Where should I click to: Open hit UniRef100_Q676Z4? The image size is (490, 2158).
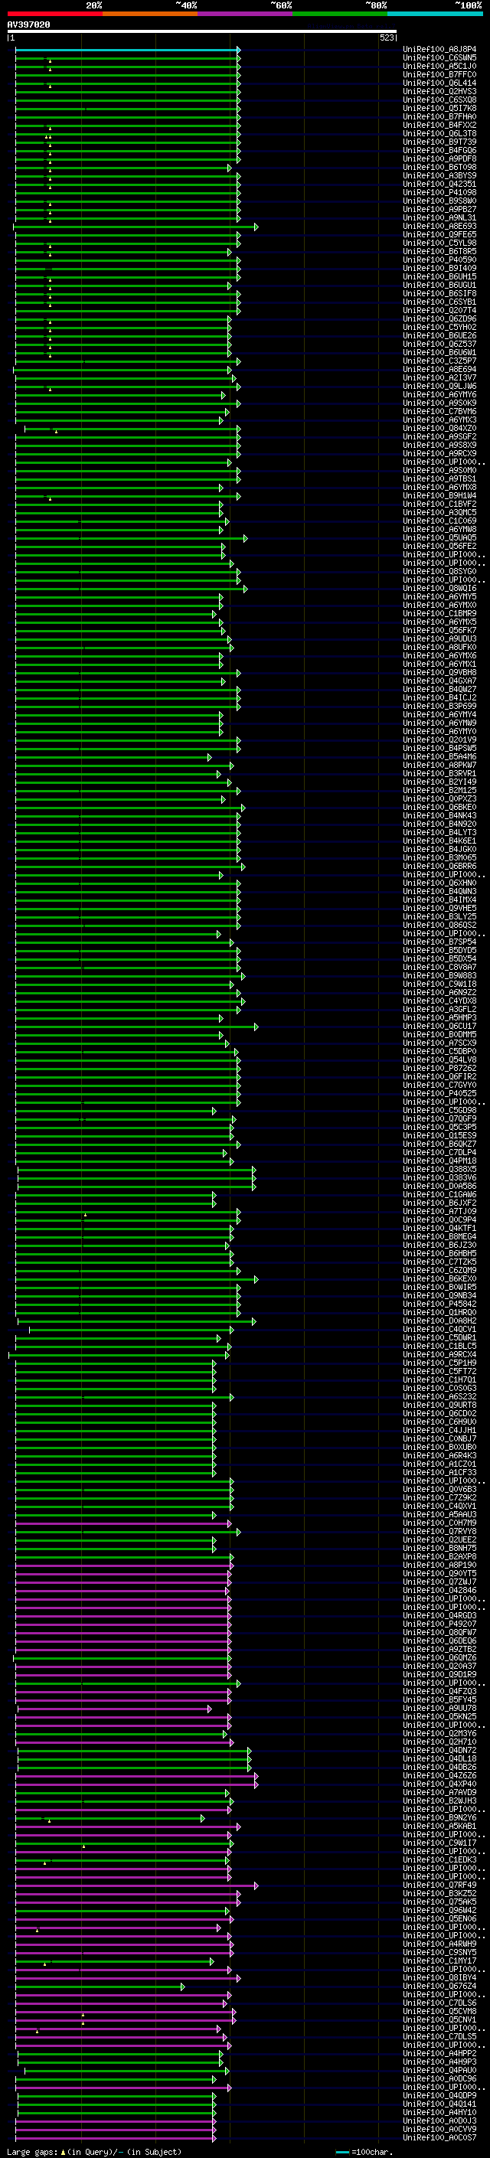pos(439,1987)
